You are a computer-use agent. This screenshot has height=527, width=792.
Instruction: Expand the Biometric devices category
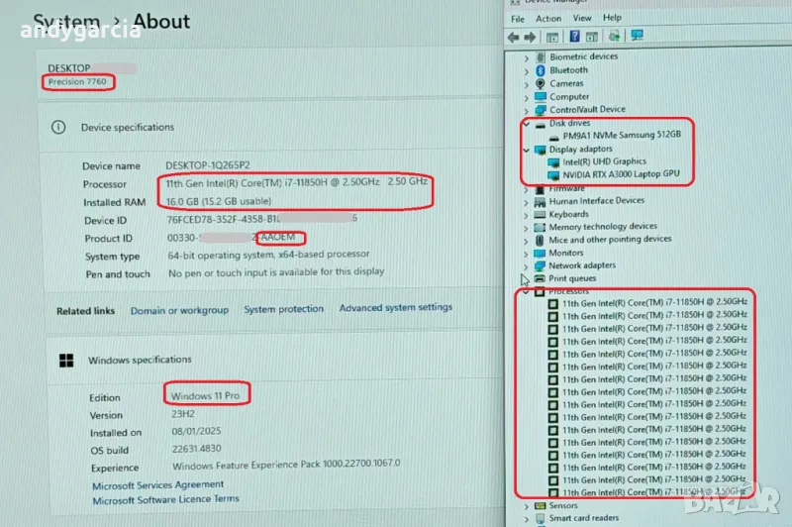click(x=526, y=57)
